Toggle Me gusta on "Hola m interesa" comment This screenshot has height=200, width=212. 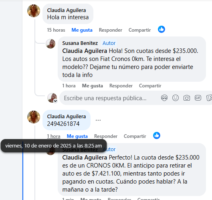[x=82, y=30]
